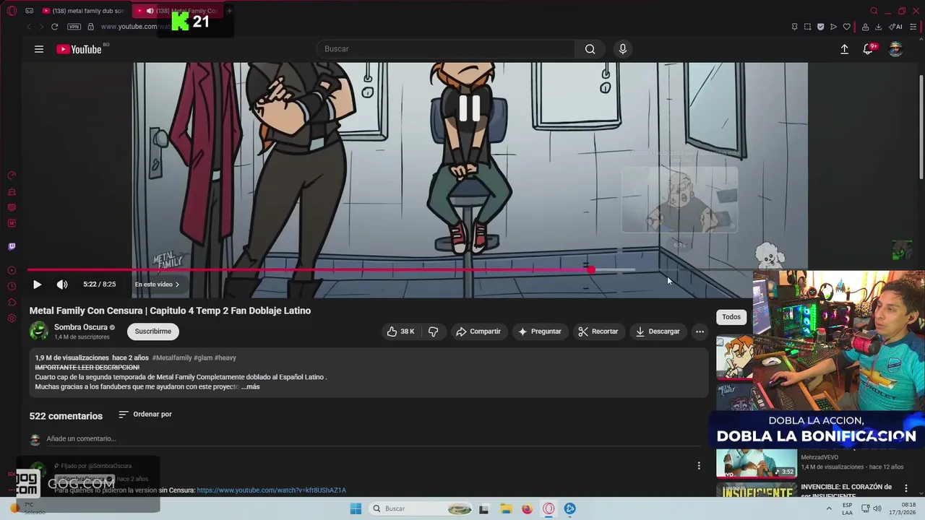
Task: Search tabs with the title bar magnifier
Action: coord(874,11)
